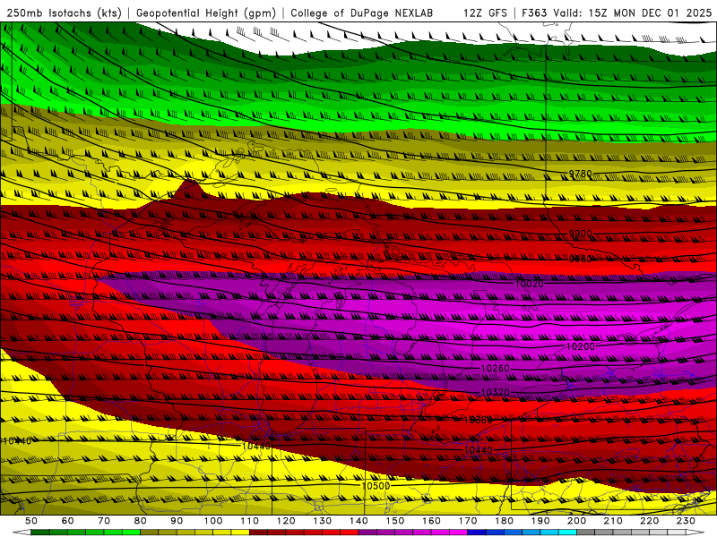Screen dimensions: 717x537
Task: Click the 120 value on the color scale
Action: tap(286, 521)
